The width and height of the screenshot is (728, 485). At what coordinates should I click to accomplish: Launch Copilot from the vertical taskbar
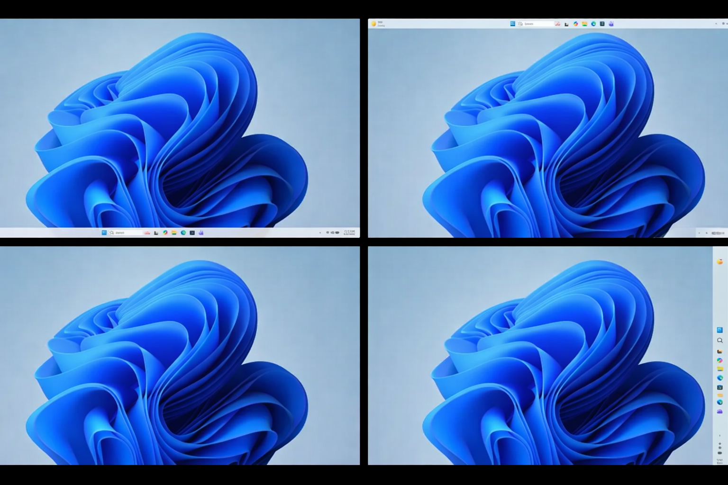(x=719, y=360)
